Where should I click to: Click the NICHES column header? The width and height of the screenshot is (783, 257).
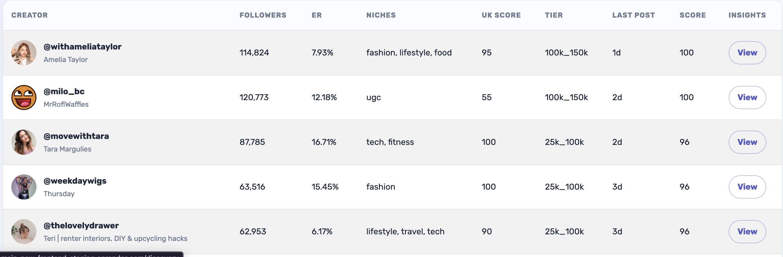click(380, 15)
